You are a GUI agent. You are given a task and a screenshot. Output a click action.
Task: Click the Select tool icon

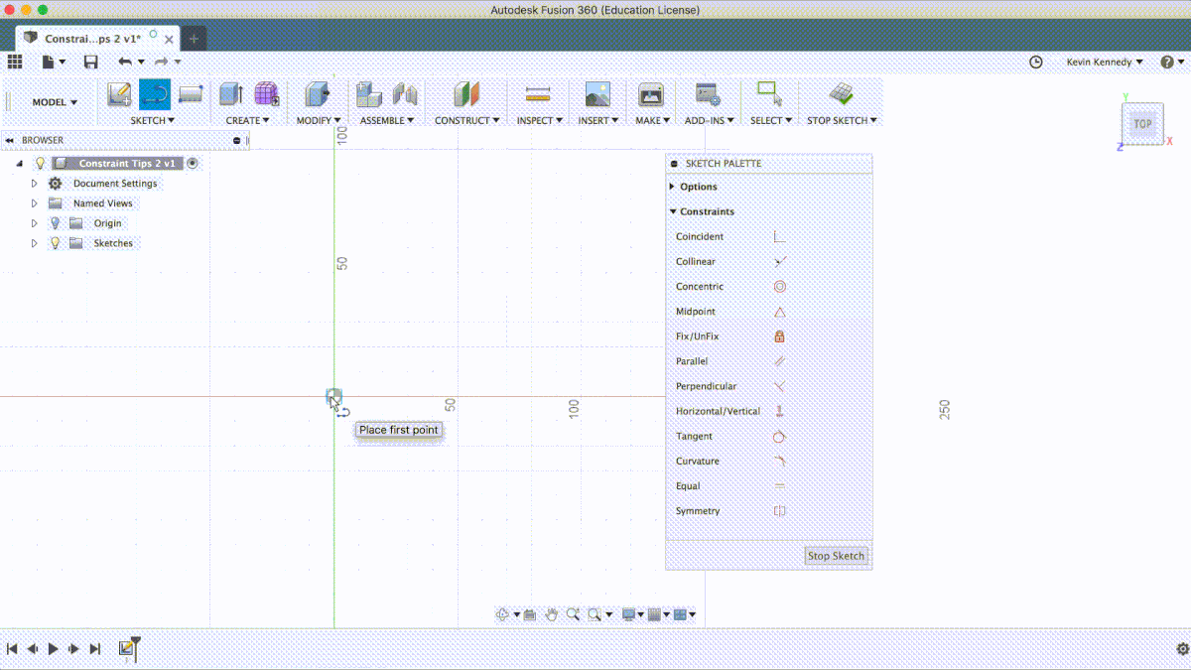click(x=769, y=93)
